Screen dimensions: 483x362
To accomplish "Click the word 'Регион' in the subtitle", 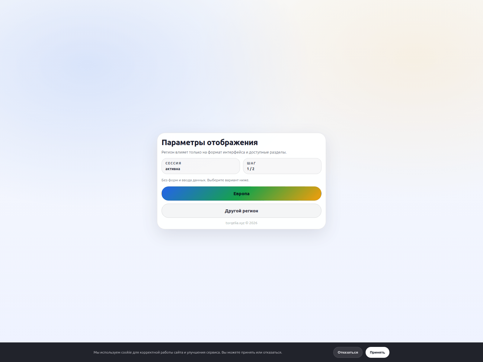I will pos(168,152).
